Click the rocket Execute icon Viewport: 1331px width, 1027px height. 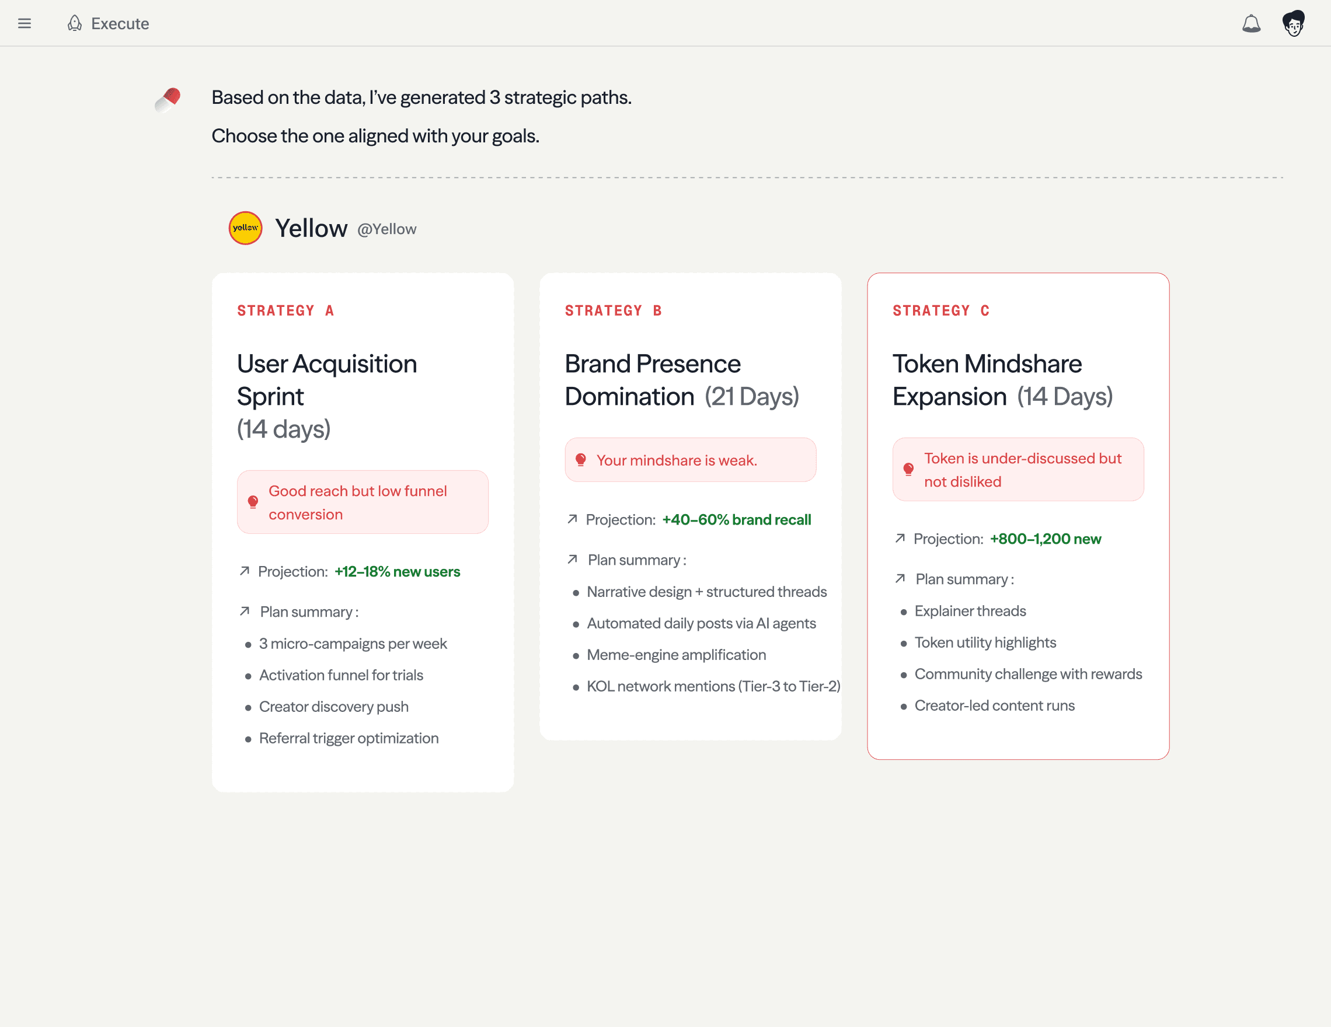point(74,23)
